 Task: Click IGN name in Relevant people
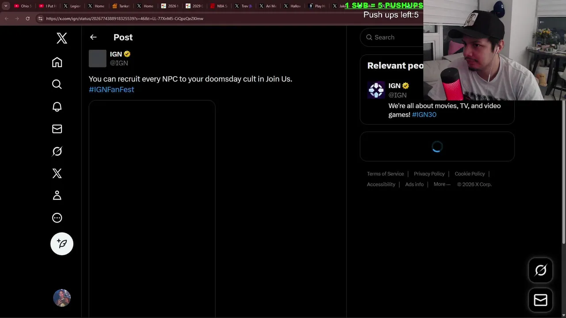click(394, 86)
